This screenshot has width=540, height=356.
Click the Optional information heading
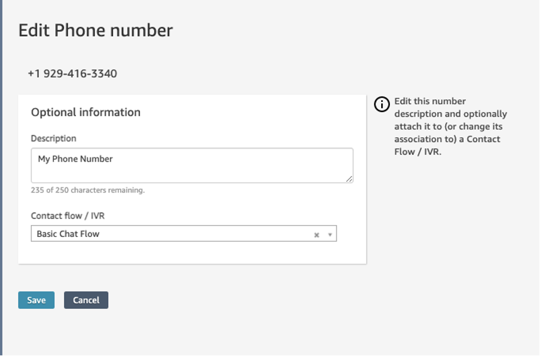86,112
